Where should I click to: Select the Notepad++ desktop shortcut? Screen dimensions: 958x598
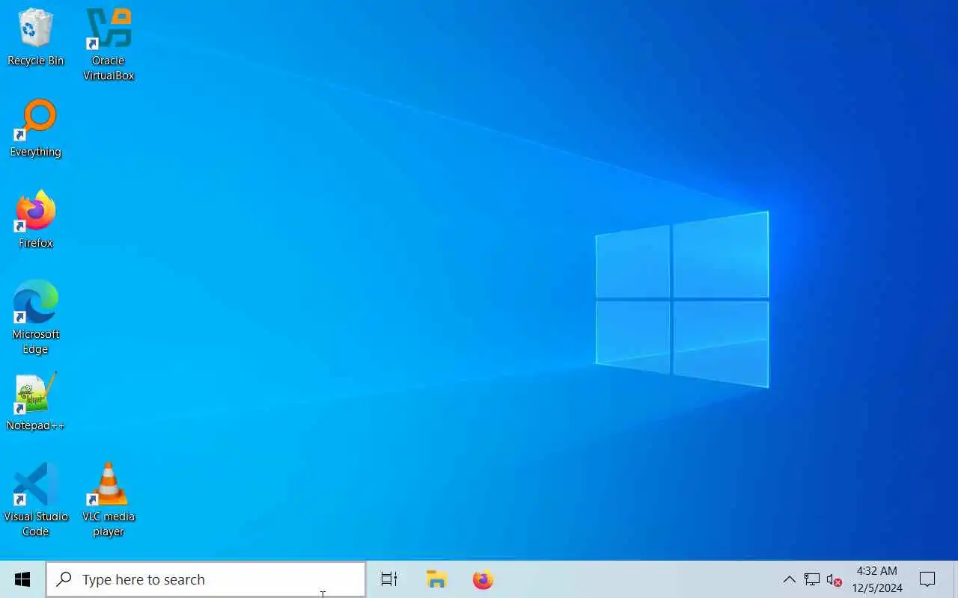point(35,402)
